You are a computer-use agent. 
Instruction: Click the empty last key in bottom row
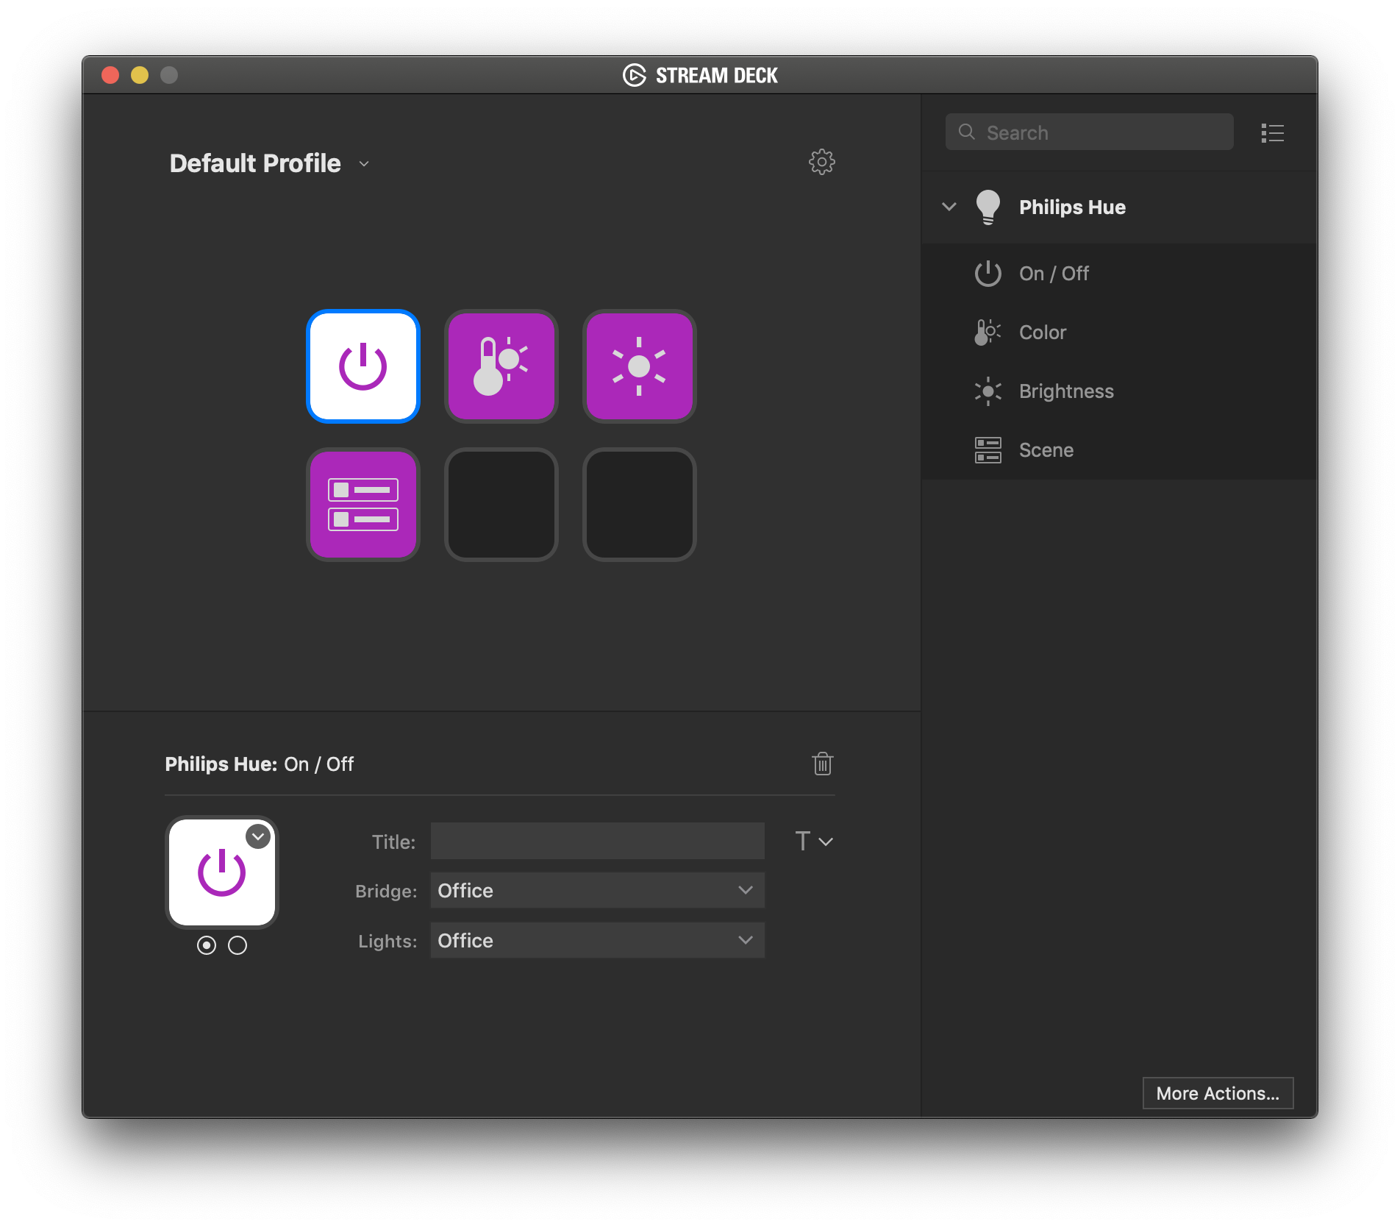[x=640, y=505]
